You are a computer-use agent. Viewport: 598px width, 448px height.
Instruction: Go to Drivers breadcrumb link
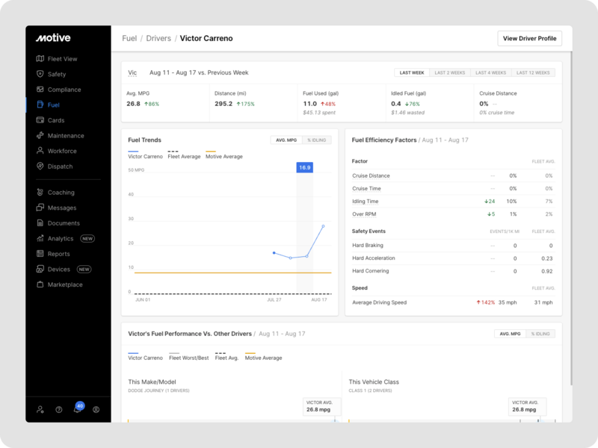point(159,38)
